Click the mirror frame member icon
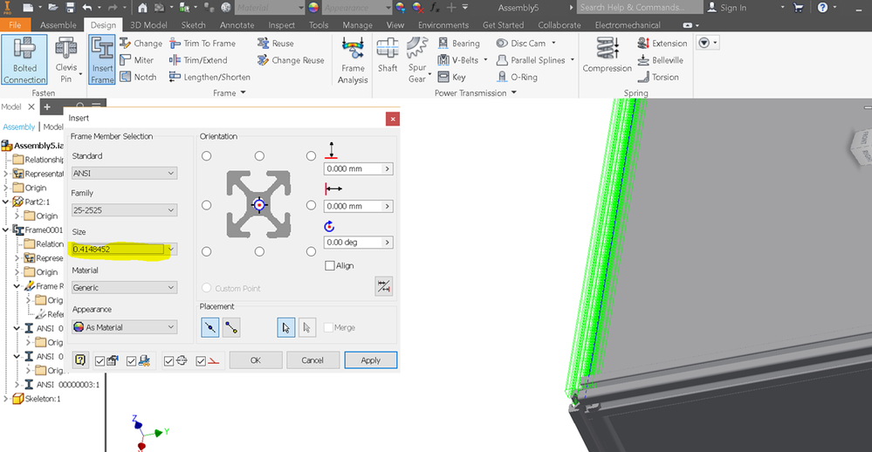This screenshot has width=872, height=452. point(384,286)
